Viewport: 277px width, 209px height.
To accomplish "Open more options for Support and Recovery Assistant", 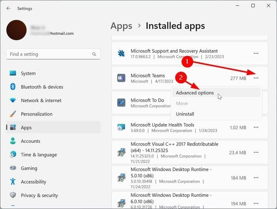I will pyautogui.click(x=256, y=53).
